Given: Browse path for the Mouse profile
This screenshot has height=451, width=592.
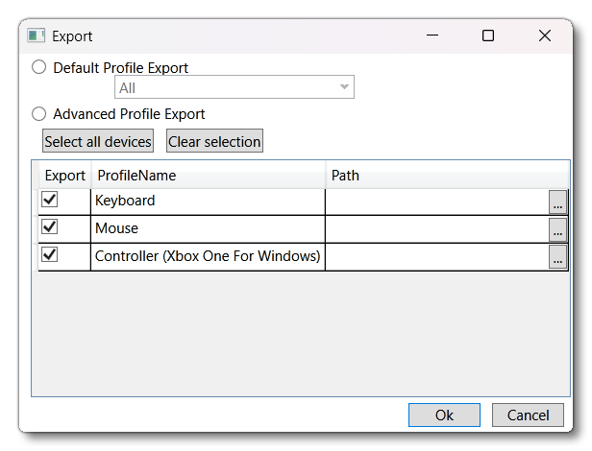Looking at the screenshot, I should (x=557, y=230).
